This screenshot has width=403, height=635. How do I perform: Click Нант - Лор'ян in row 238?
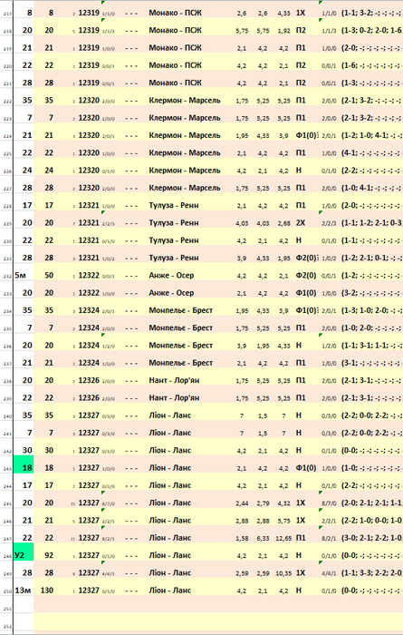click(x=174, y=380)
